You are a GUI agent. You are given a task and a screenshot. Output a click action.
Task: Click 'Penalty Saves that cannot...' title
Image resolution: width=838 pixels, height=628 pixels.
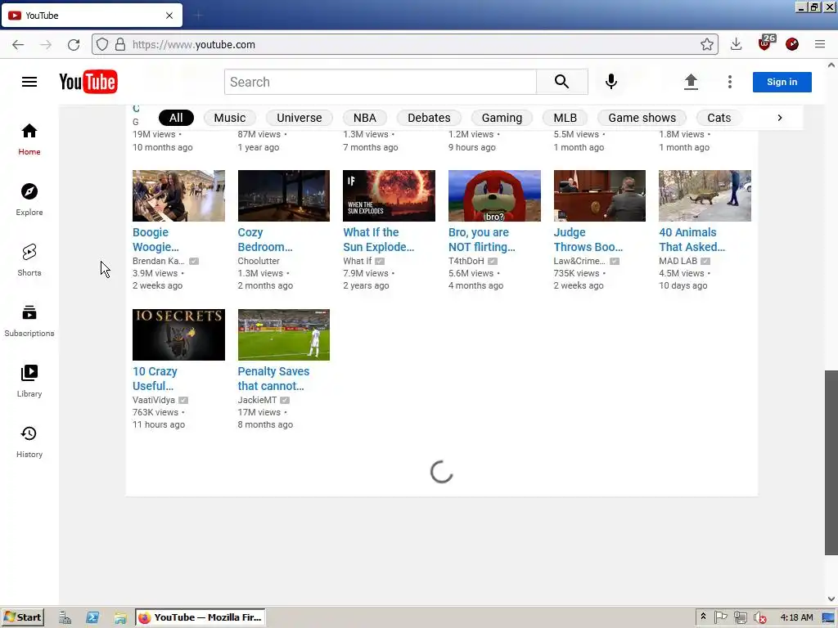pos(273,379)
